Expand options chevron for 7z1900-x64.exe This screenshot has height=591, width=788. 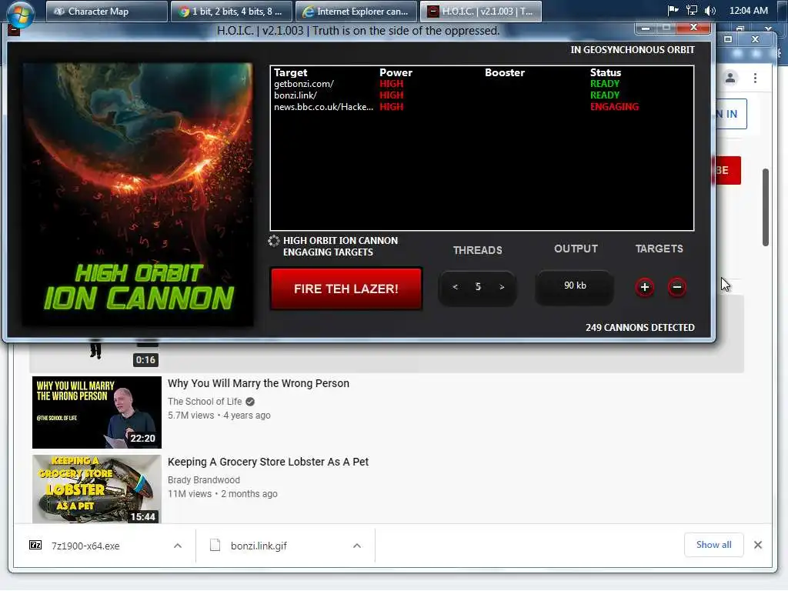click(x=178, y=546)
